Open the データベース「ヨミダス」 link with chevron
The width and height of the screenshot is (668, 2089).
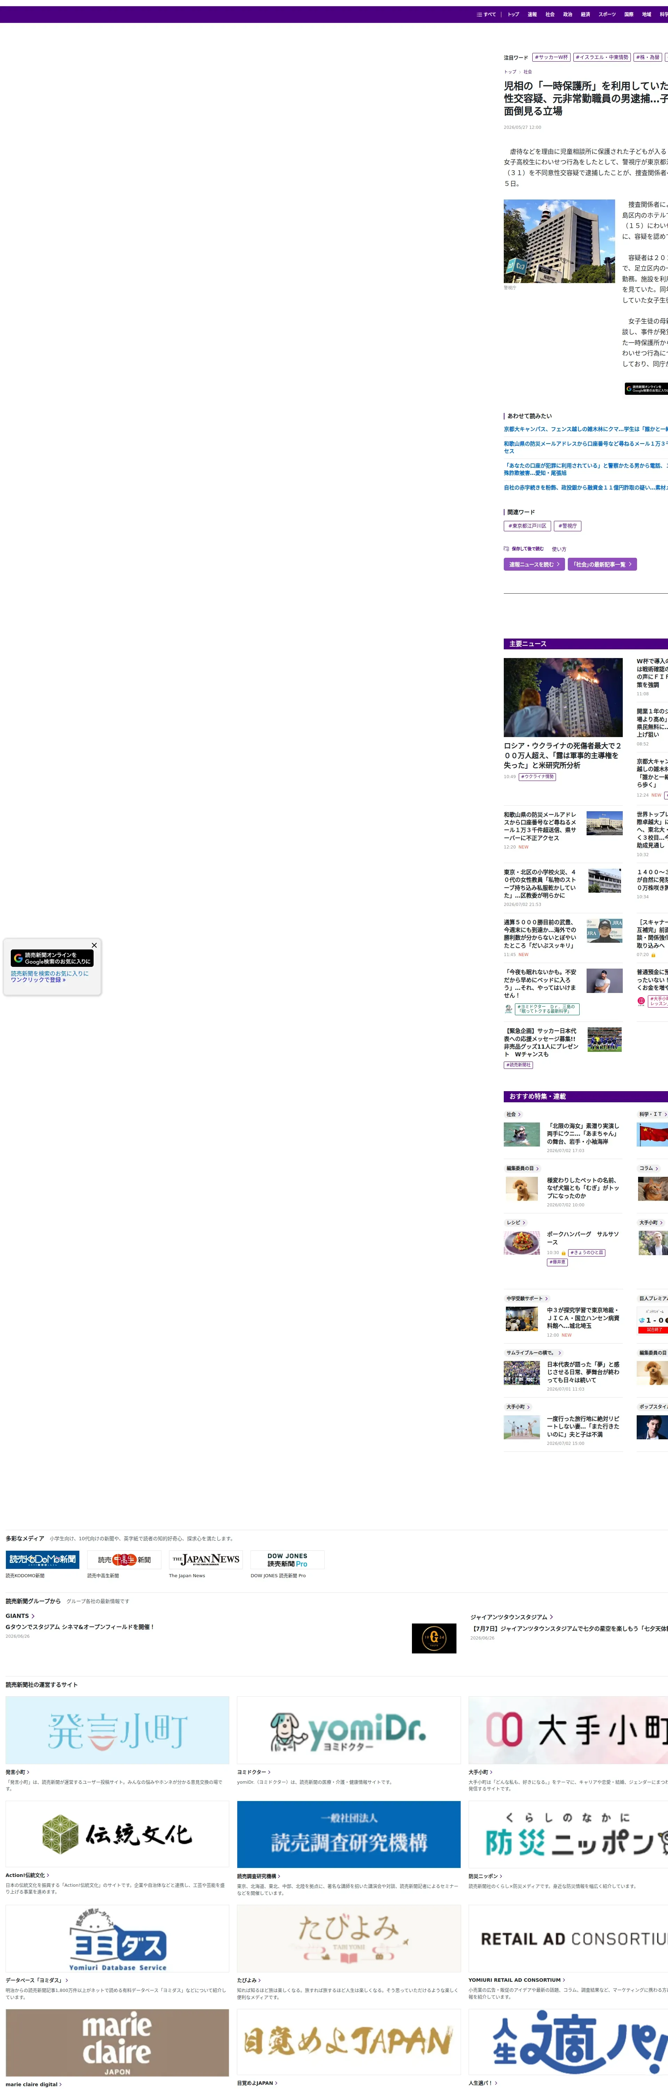pyautogui.click(x=37, y=1980)
